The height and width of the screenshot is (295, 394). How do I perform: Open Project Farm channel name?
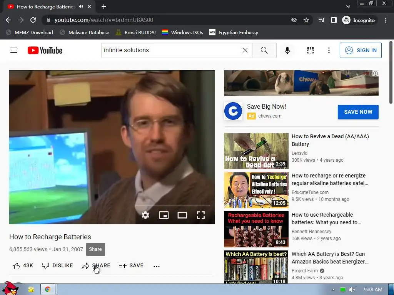click(305, 271)
